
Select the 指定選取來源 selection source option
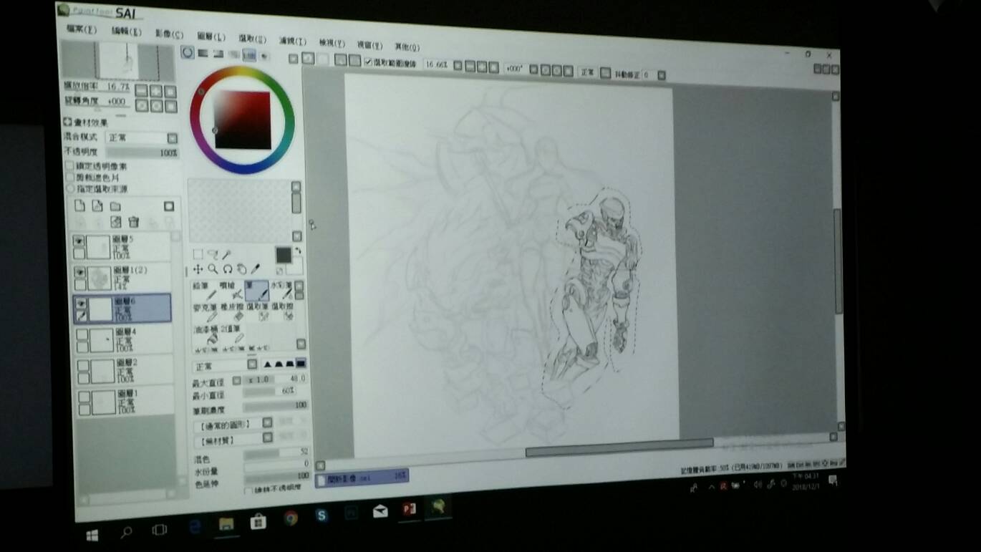point(70,188)
